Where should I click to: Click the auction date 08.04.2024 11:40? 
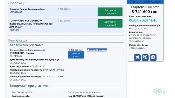143,20
